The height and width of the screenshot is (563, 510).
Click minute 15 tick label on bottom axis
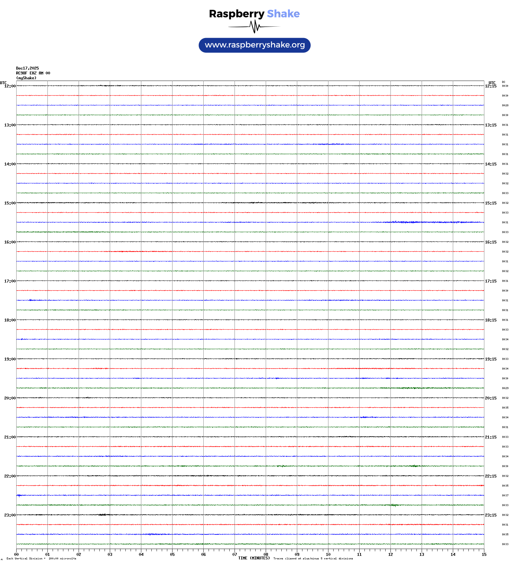[x=484, y=555]
